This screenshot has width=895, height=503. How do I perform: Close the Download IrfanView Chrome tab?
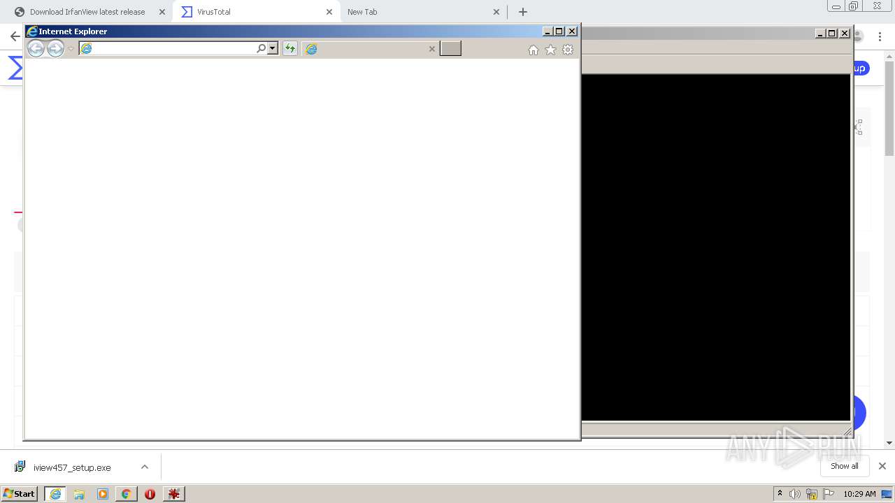(x=162, y=12)
